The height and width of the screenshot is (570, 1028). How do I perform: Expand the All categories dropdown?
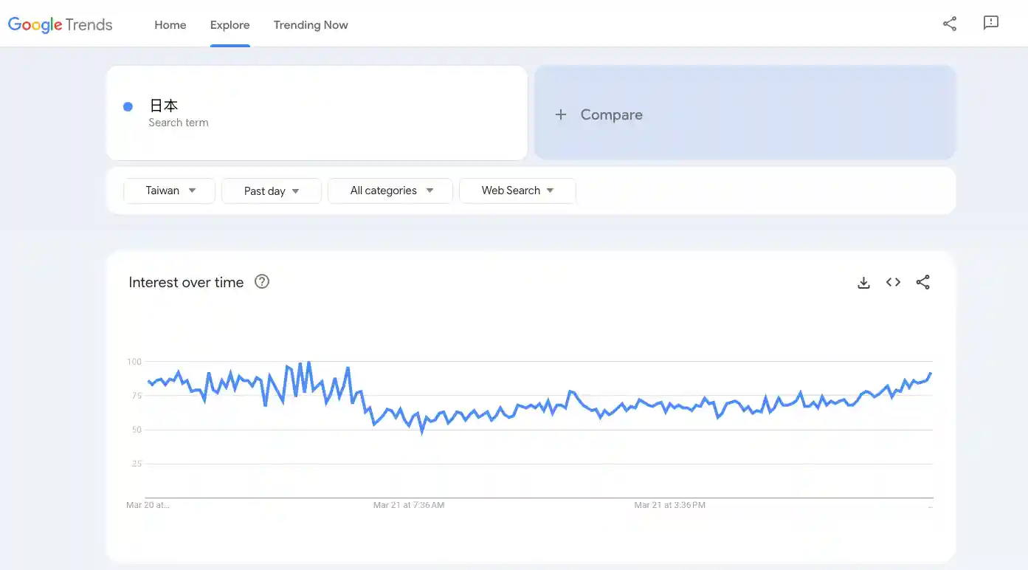[390, 190]
